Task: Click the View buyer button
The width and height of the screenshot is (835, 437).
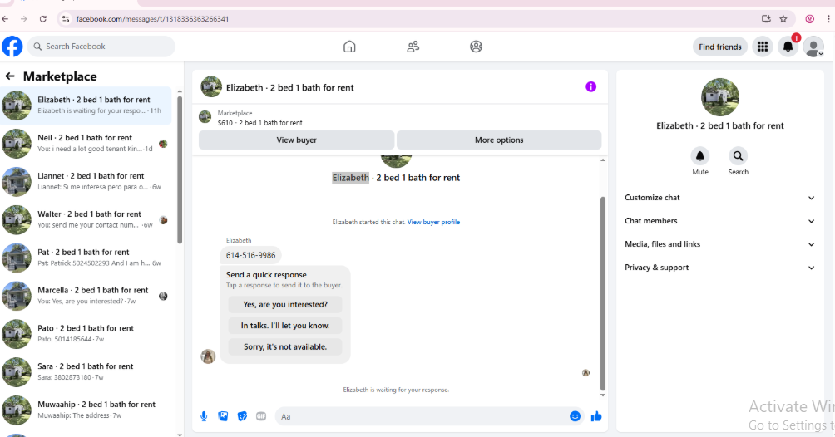Action: point(297,140)
